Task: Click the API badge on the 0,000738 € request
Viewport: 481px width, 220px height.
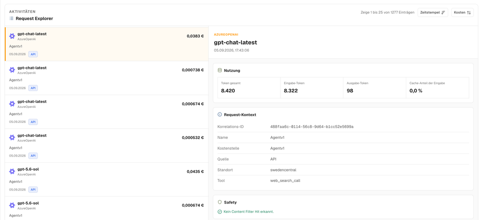Action: 33,88
